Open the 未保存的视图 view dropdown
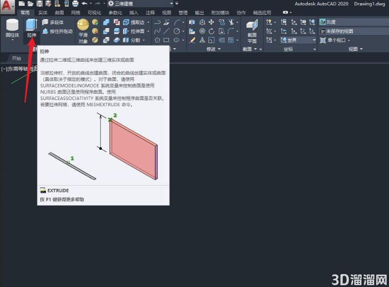Screen dimensions: 389x287 click(x=354, y=31)
